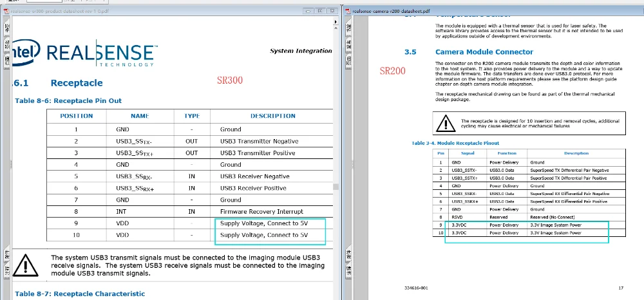The width and height of the screenshot is (644, 300).
Task: Open Comments side tab in R200 window
Action: tap(348, 270)
